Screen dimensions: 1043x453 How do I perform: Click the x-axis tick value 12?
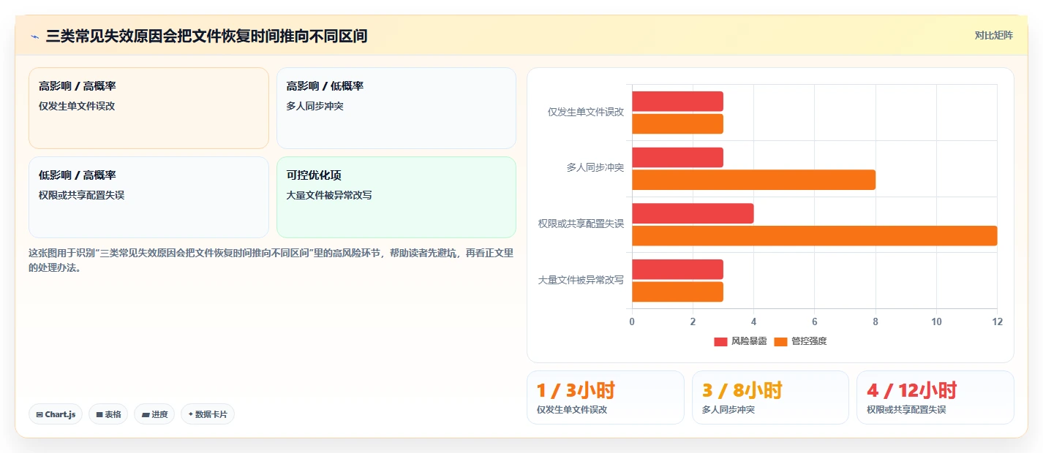(997, 322)
